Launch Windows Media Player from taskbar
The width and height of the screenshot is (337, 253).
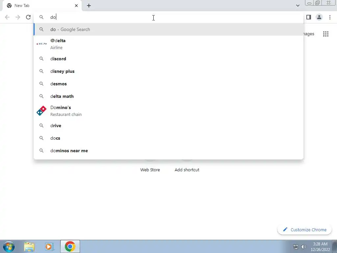point(49,246)
